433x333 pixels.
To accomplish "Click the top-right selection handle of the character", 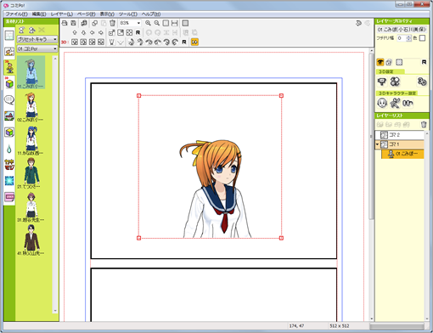I will pyautogui.click(x=281, y=96).
